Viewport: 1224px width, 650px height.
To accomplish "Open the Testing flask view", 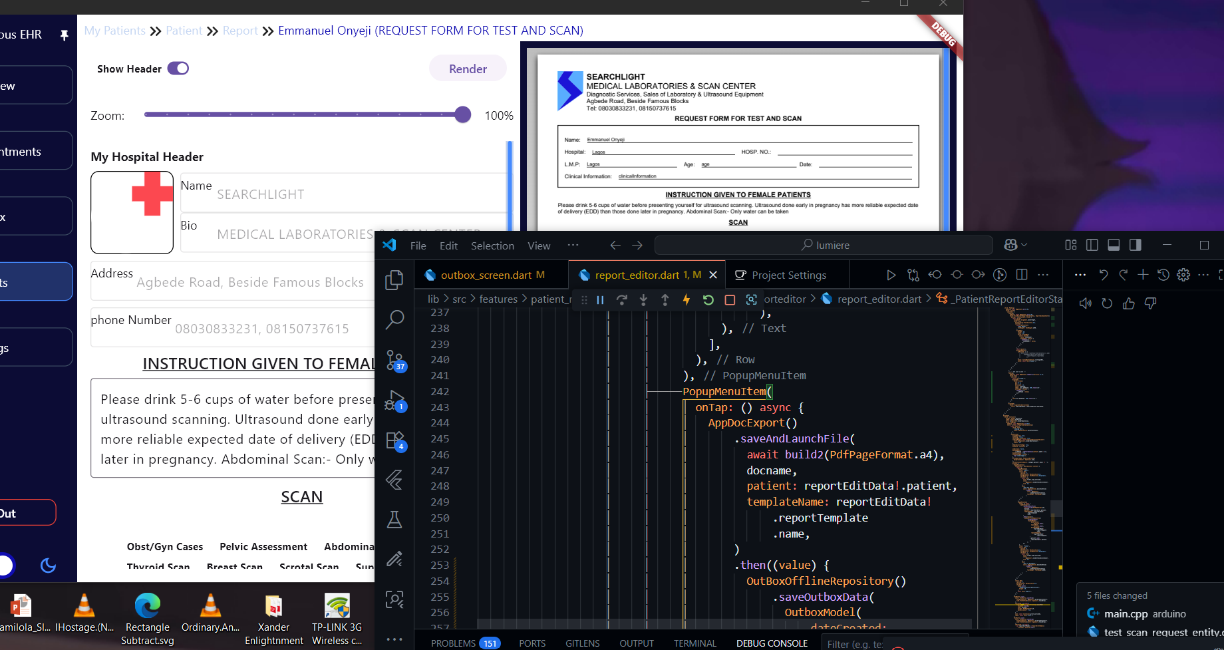I will (394, 520).
